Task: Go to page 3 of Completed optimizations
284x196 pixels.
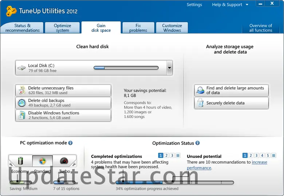Action: (x=172, y=155)
